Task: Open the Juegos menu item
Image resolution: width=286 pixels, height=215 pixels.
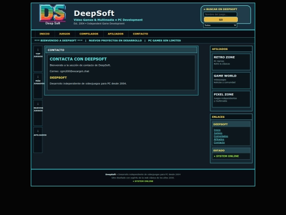Action: (x=65, y=34)
